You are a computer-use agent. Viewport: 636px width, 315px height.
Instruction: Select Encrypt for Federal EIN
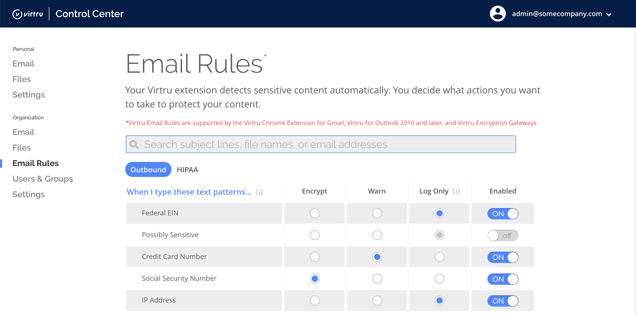coord(315,213)
